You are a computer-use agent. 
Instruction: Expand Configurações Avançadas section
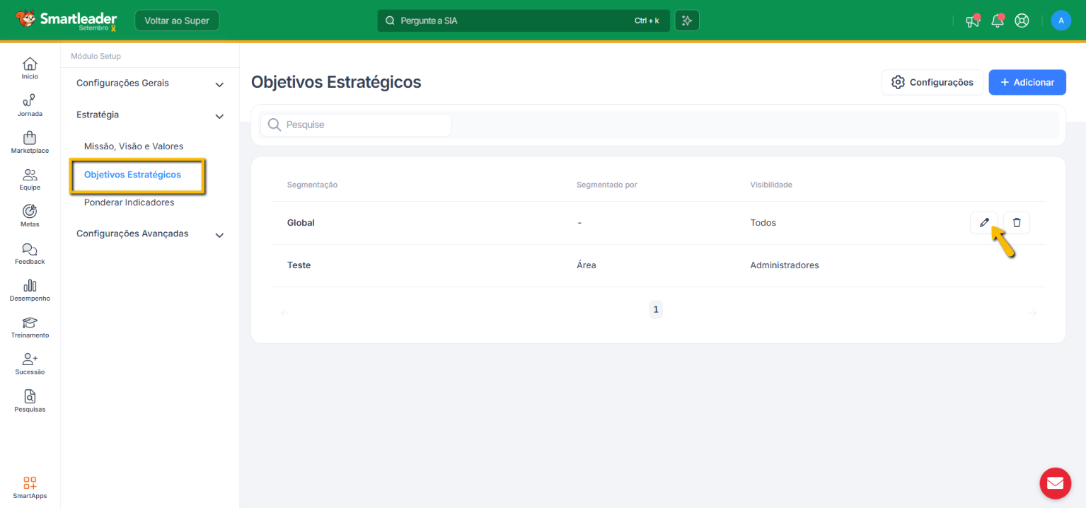(219, 235)
